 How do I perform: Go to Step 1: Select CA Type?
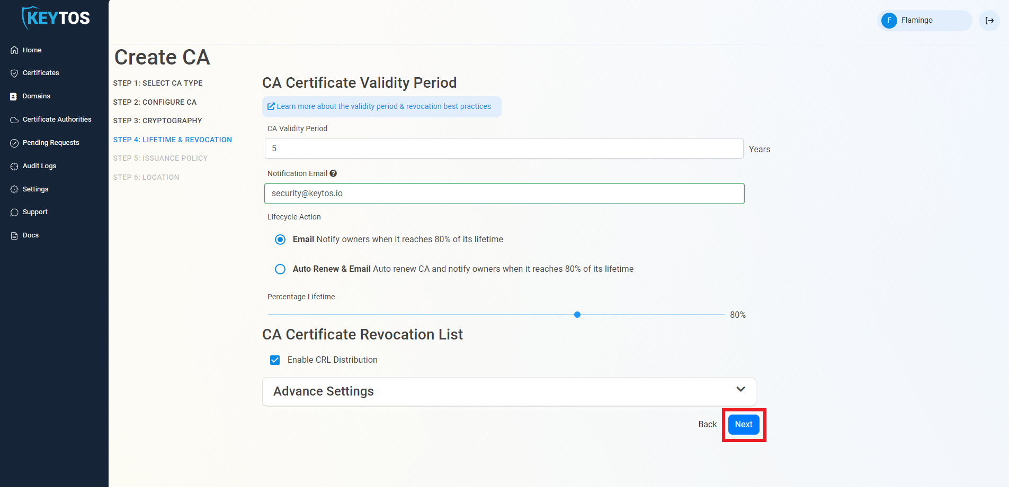pyautogui.click(x=158, y=83)
